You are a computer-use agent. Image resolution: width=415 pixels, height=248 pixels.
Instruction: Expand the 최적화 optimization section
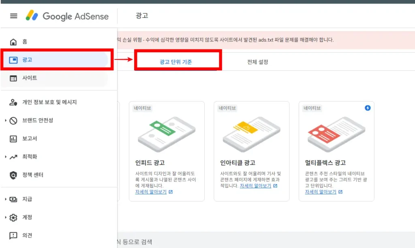[13, 157]
